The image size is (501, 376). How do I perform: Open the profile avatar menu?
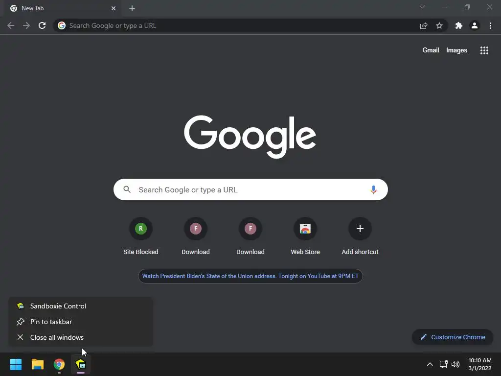(x=475, y=25)
